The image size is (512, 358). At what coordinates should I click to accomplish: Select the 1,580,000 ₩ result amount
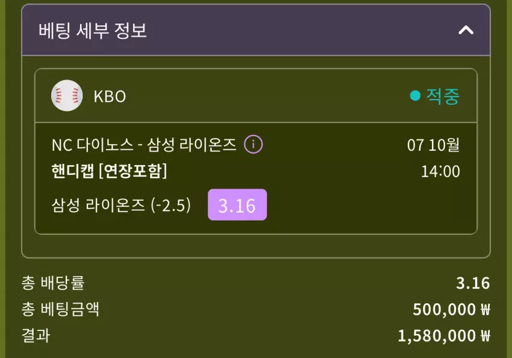(x=444, y=336)
